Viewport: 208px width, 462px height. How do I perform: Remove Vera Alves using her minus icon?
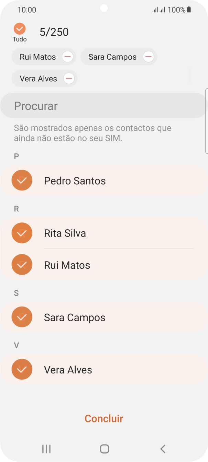[x=68, y=78]
